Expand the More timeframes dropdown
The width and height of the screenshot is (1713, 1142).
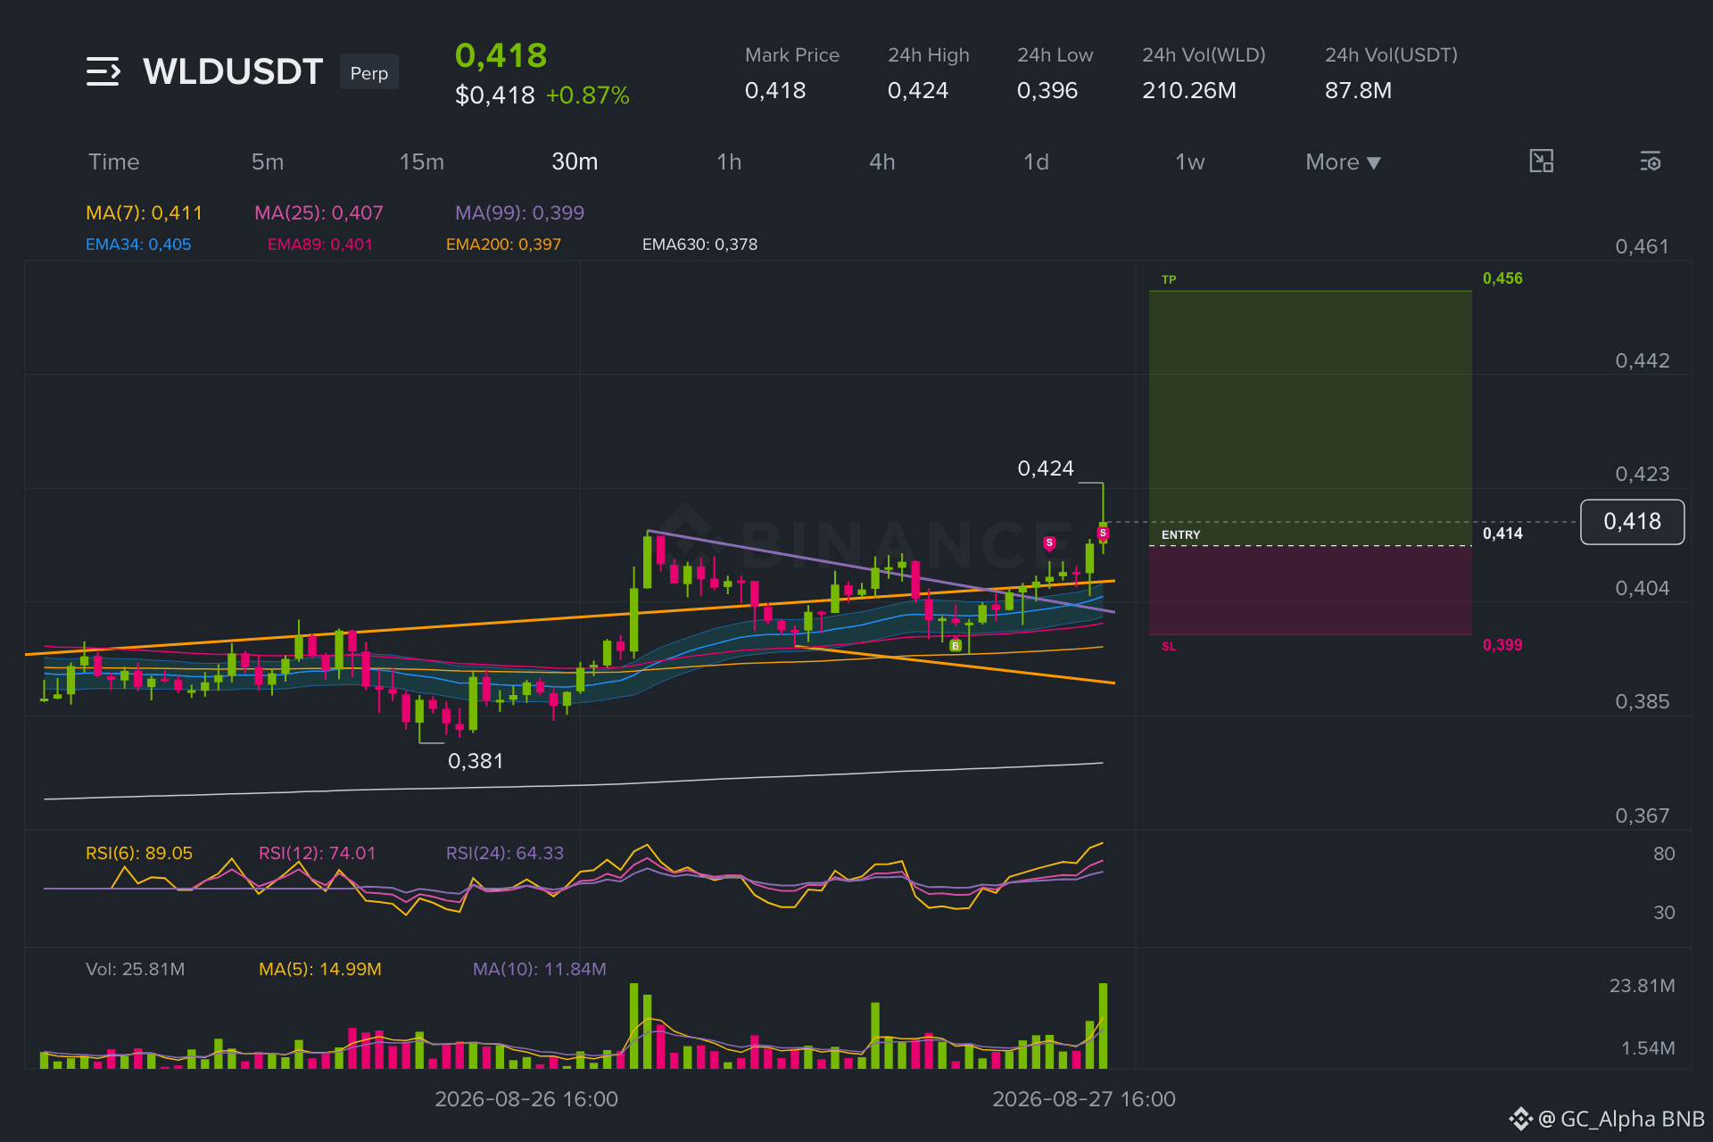(1343, 161)
